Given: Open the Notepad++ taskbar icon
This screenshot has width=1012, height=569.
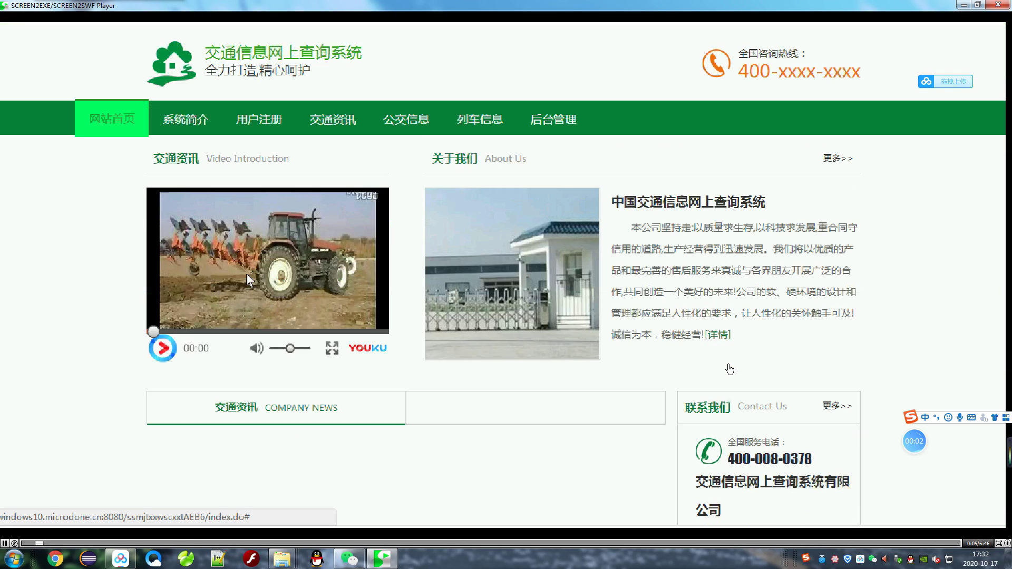Looking at the screenshot, I should click(218, 558).
